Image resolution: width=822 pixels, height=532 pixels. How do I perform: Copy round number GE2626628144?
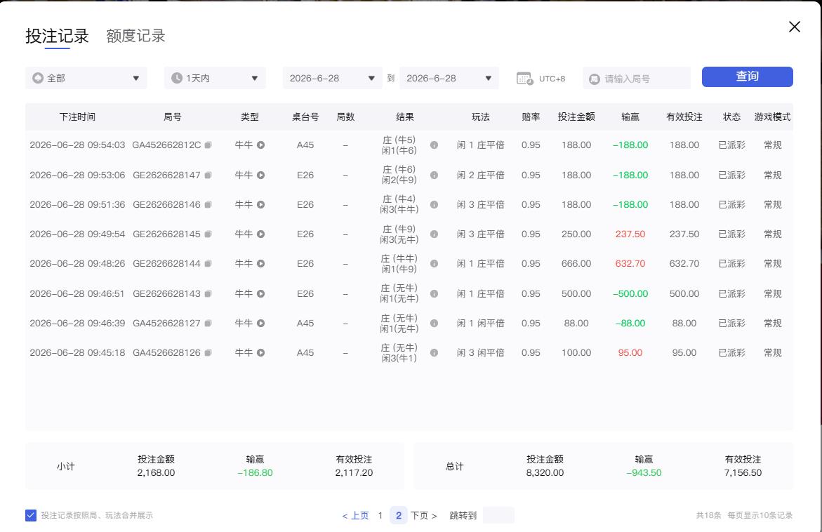[x=208, y=264]
